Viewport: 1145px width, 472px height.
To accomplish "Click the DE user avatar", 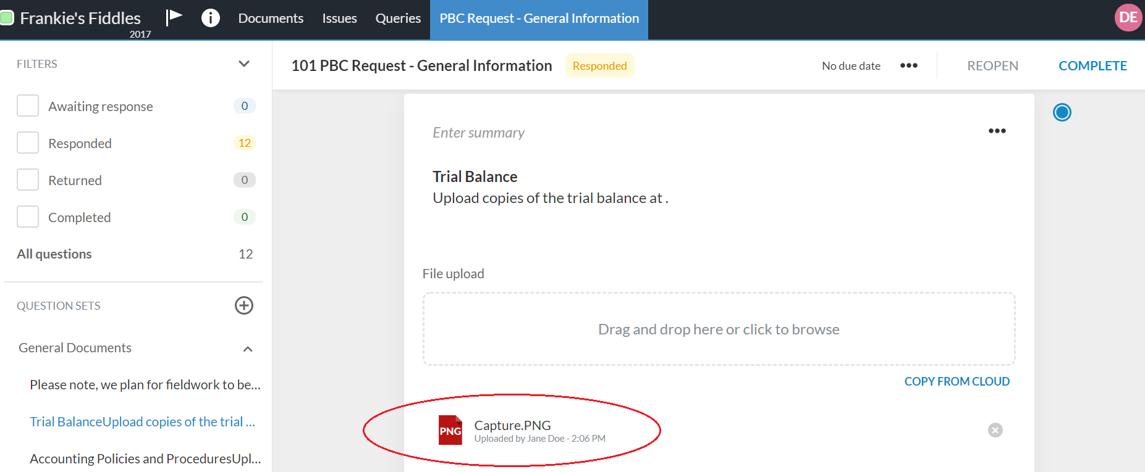I will 1128,17.
